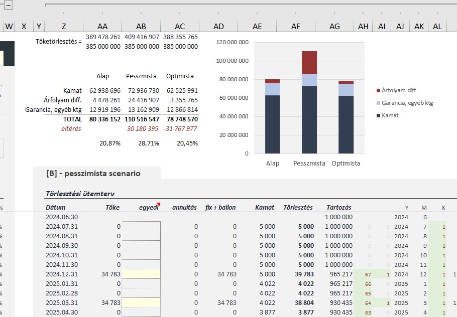Image resolution: width=457 pixels, height=317 pixels.
Task: Select column header AC
Action: point(180,26)
